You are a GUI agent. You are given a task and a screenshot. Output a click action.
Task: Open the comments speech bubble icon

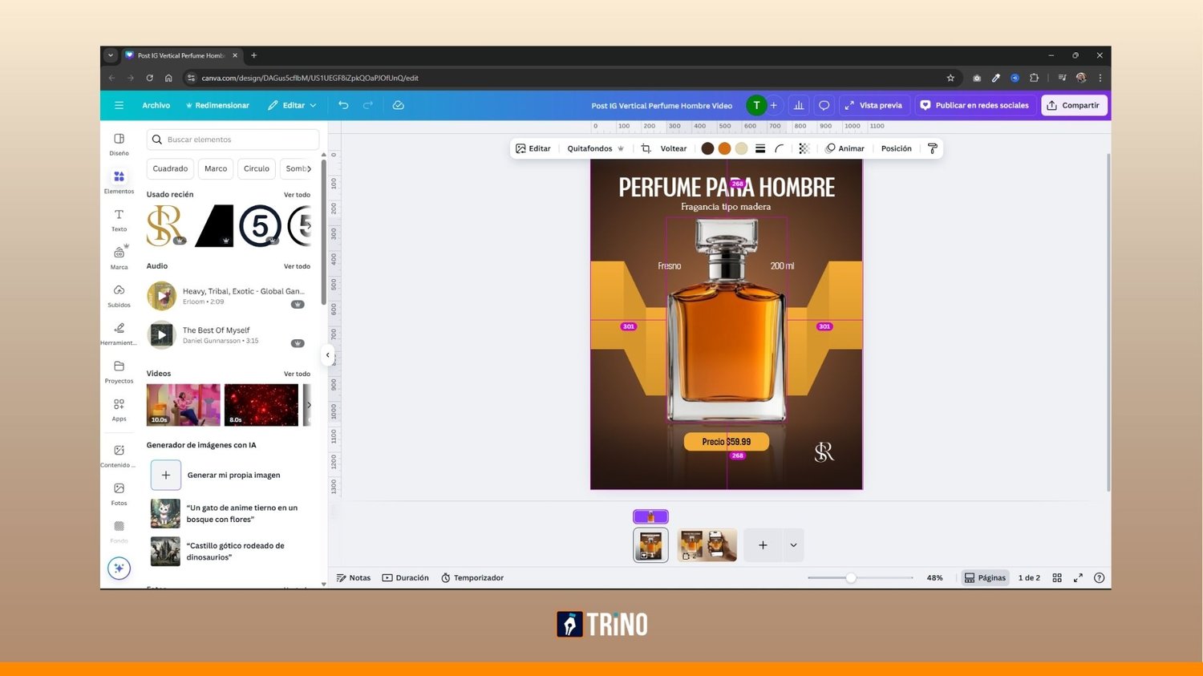coord(824,105)
